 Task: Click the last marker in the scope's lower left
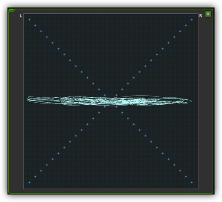click(29, 182)
